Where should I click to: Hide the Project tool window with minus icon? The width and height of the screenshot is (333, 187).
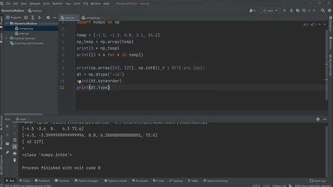55,18
